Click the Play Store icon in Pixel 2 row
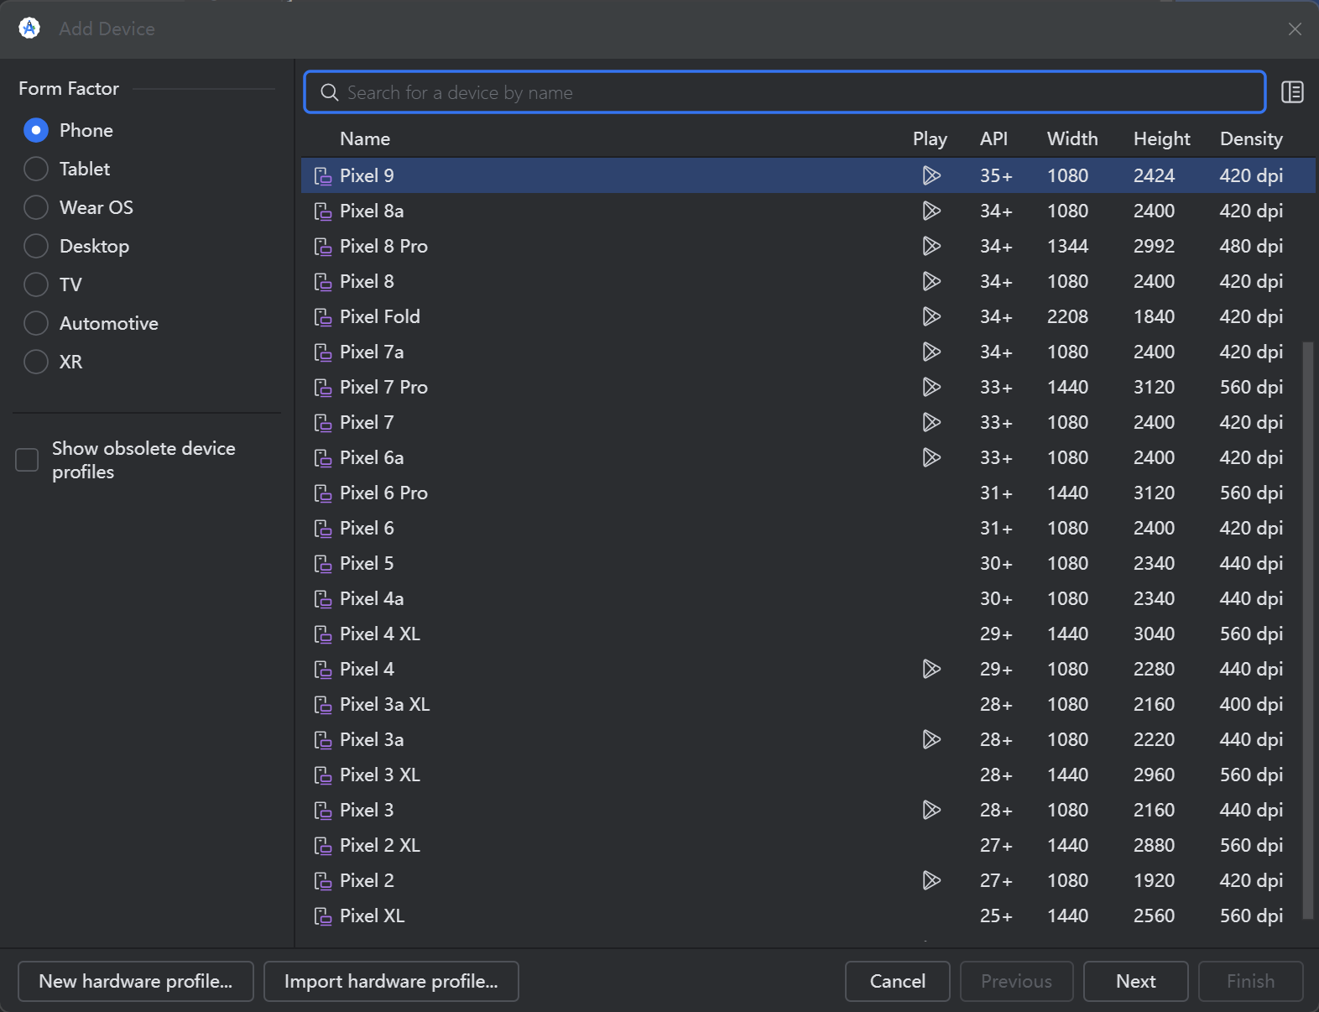1319x1012 pixels. pyautogui.click(x=931, y=880)
